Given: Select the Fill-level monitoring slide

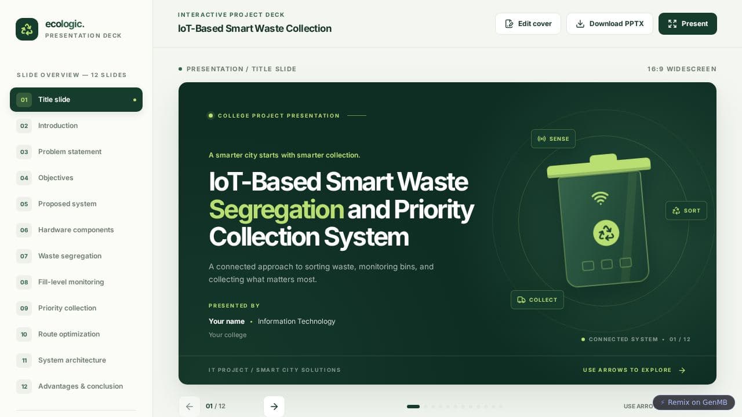Looking at the screenshot, I should pyautogui.click(x=76, y=282).
